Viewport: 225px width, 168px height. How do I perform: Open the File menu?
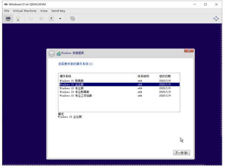tap(7, 11)
